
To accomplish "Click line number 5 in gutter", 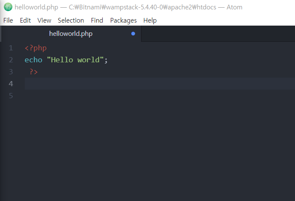I will [11, 96].
